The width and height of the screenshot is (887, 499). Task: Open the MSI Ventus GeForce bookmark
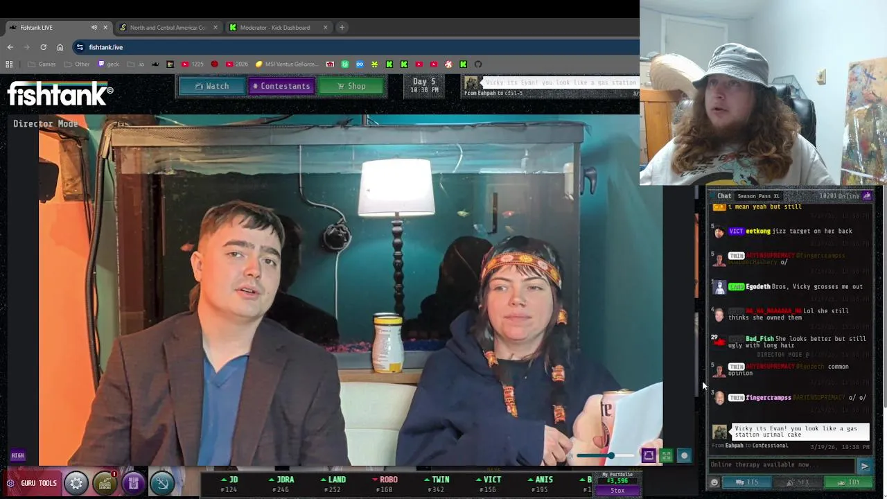(x=287, y=64)
